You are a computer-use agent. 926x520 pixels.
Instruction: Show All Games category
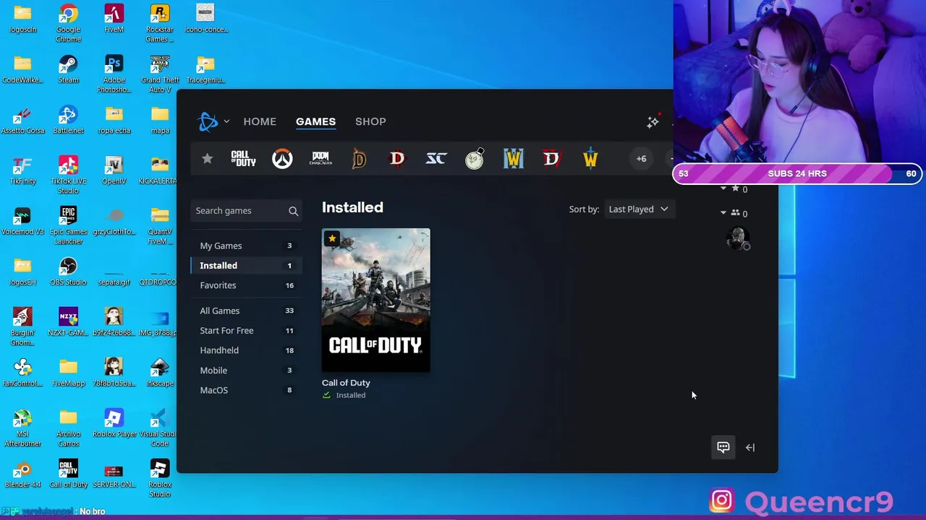[x=247, y=311]
